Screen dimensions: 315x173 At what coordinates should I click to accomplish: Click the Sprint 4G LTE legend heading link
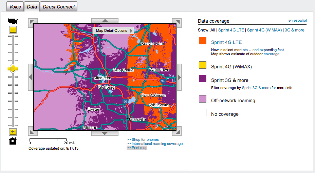coord(226,42)
